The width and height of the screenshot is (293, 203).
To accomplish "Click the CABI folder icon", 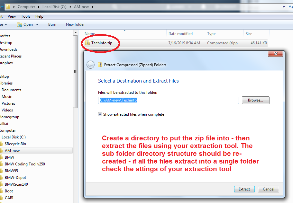I will pos(1,198).
